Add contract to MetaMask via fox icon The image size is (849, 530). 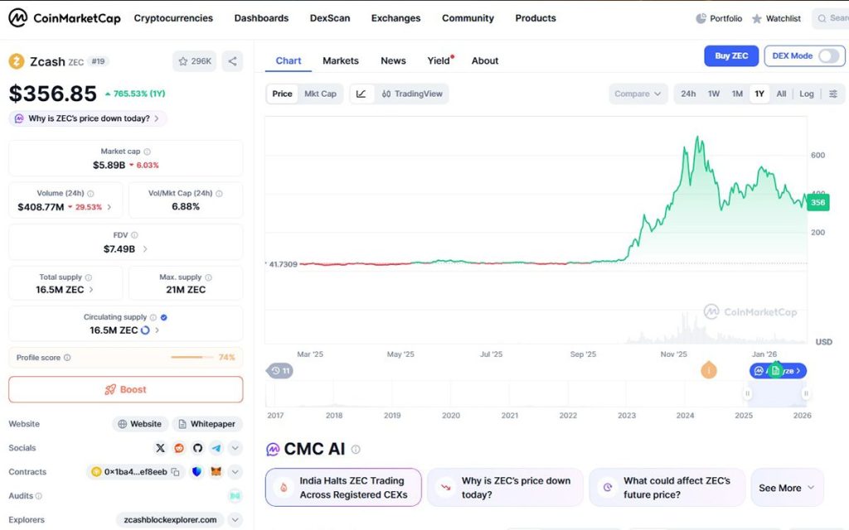[x=216, y=472]
